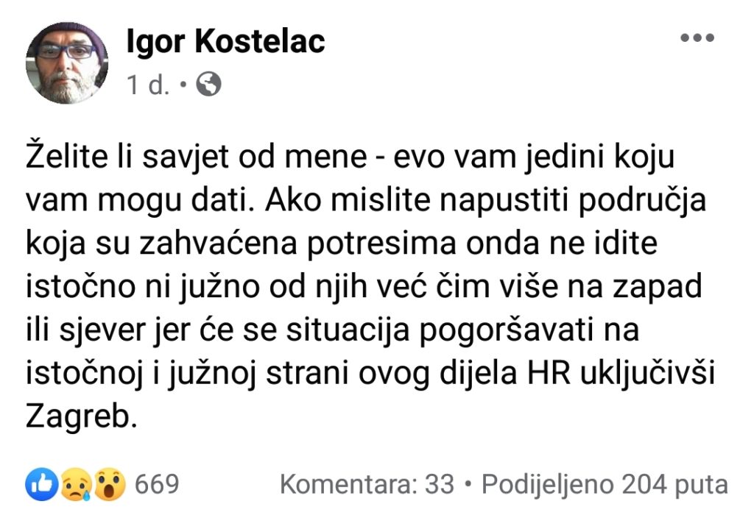Click the Igor Kostelac author name

[225, 43]
